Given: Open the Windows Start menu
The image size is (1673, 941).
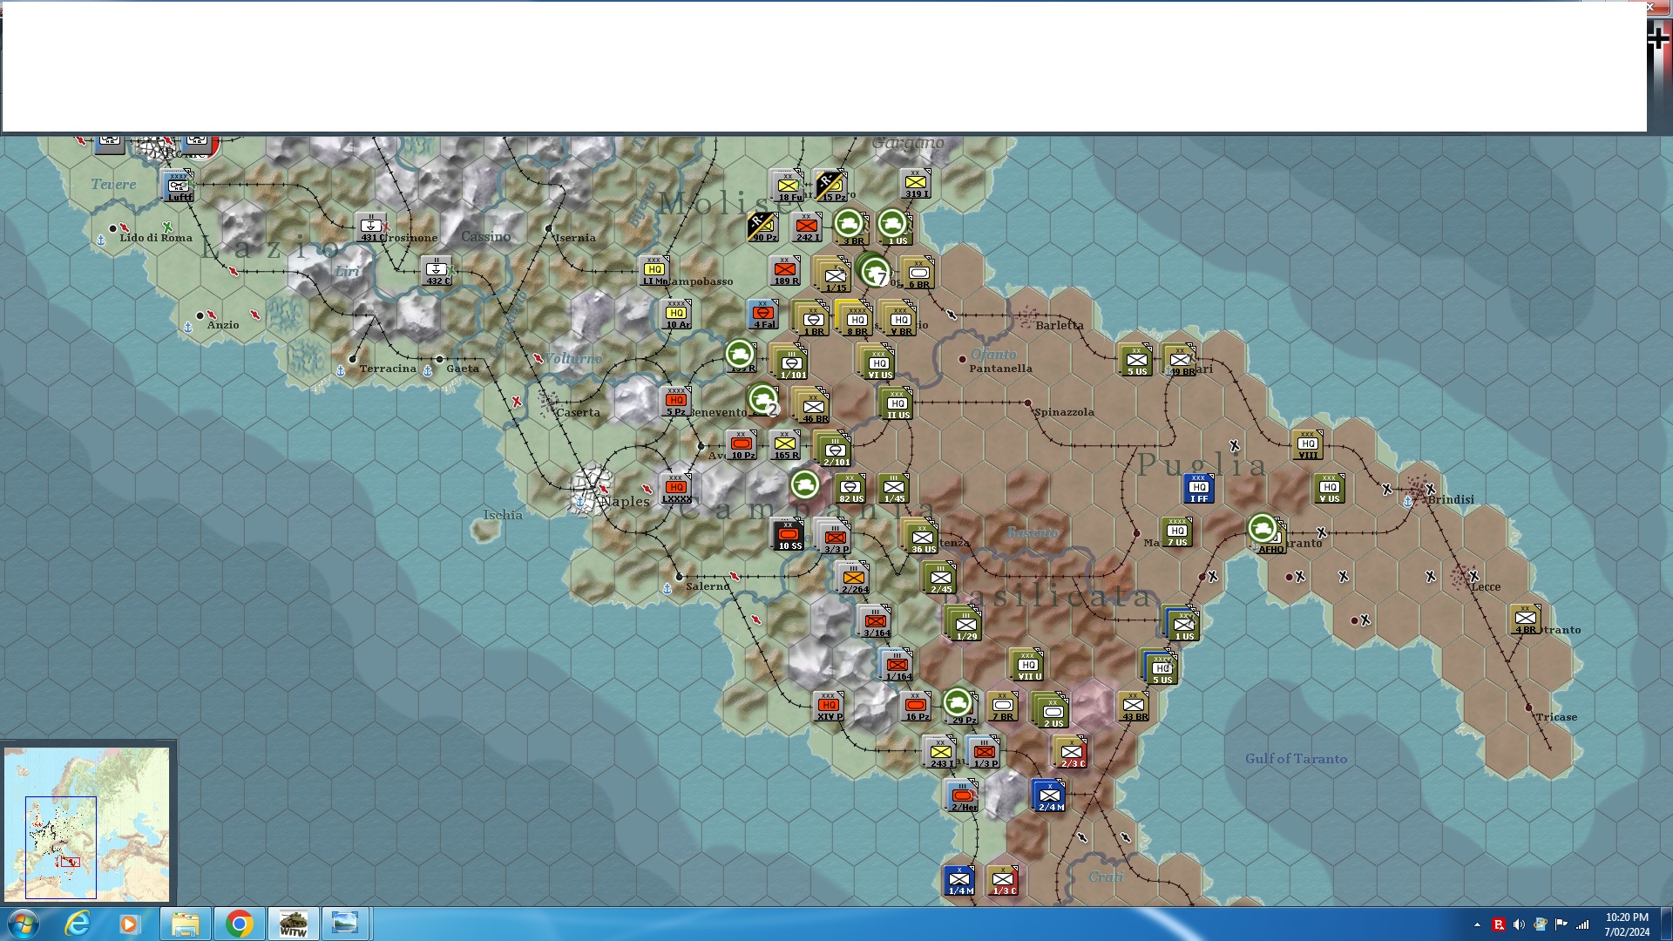Looking at the screenshot, I should point(23,924).
